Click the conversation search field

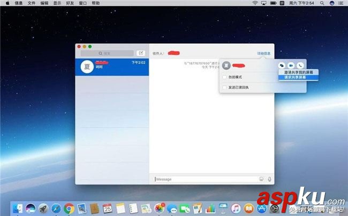(107, 53)
